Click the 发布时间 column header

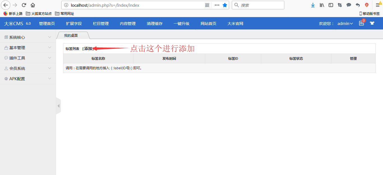tap(169, 59)
